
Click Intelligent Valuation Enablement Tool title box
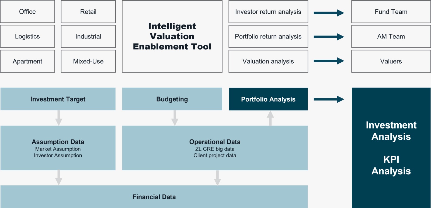172,36
